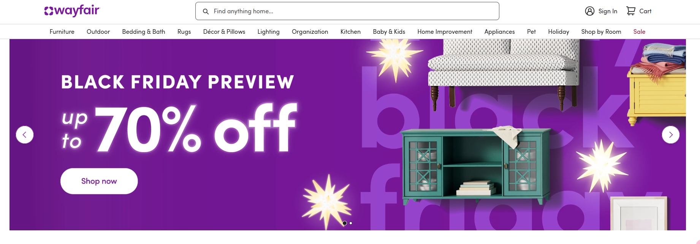
Task: Click the magnifying glass search icon
Action: pyautogui.click(x=206, y=11)
